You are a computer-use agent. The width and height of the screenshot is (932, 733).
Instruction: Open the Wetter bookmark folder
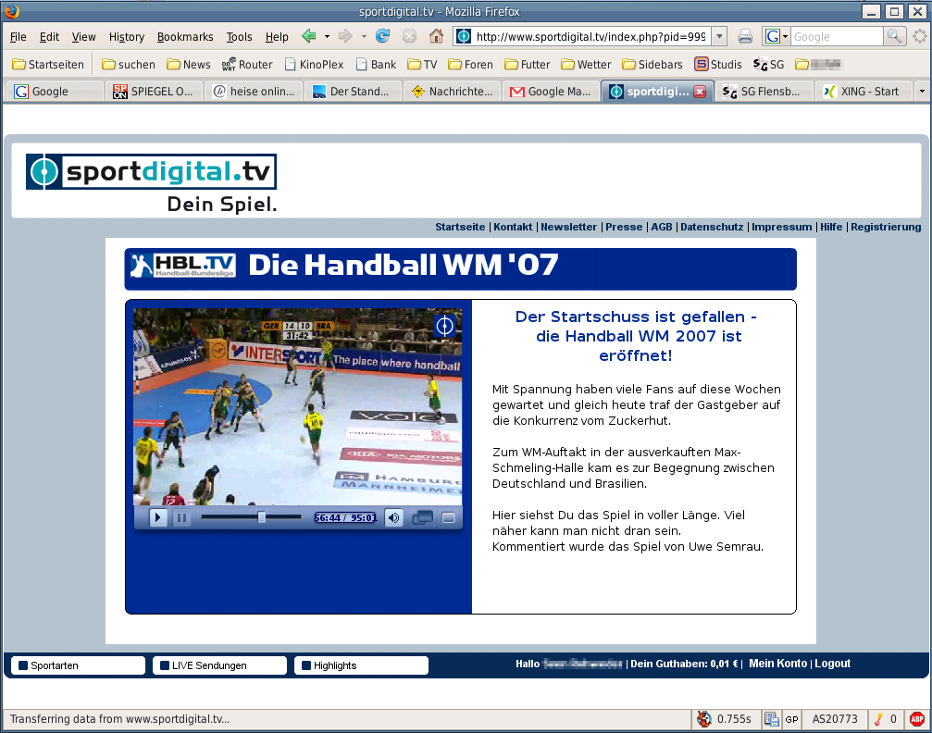(586, 64)
